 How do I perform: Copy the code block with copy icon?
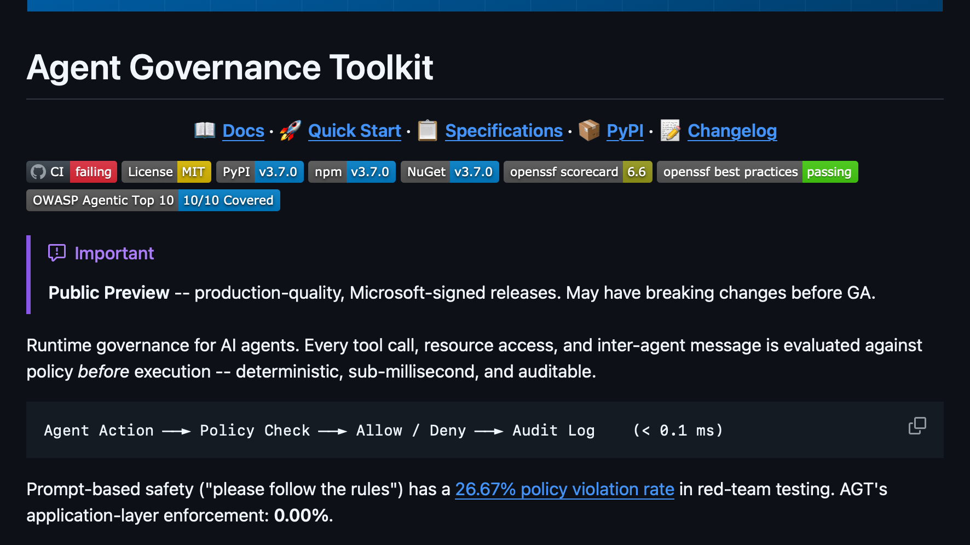click(917, 426)
